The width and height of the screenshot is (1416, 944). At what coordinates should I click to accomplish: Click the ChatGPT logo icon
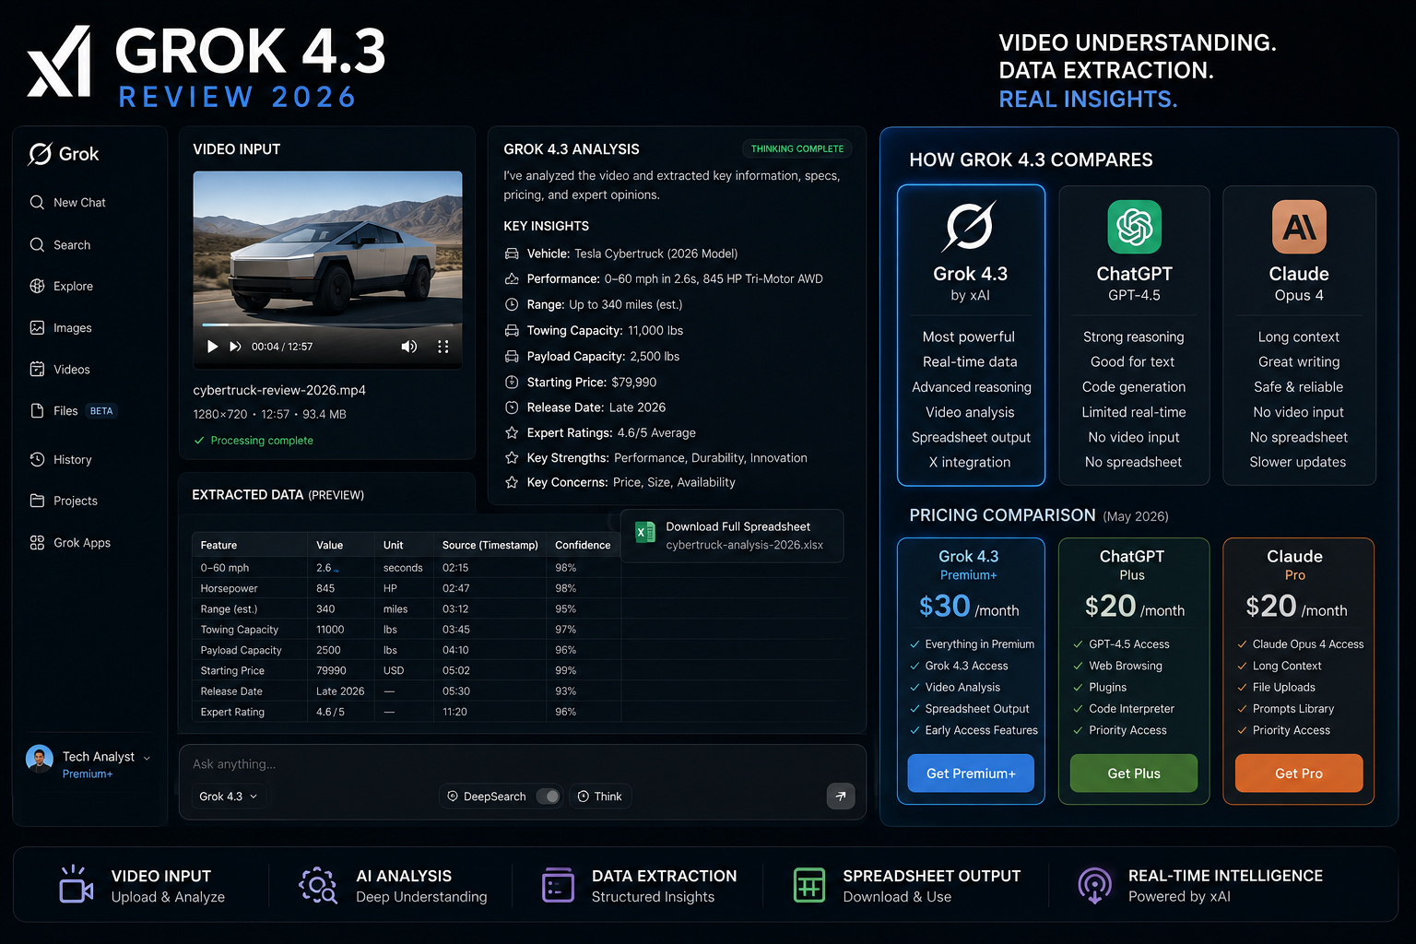pos(1134,227)
